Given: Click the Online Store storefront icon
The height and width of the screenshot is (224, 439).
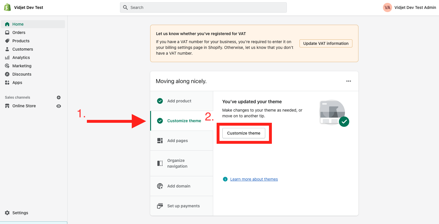Looking at the screenshot, I should point(7,106).
